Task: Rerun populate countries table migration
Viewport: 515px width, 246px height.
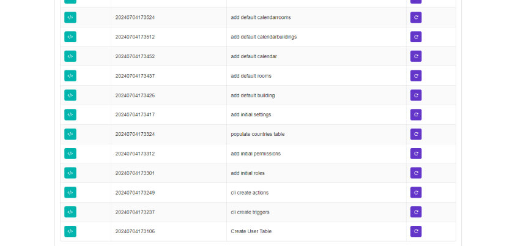Action: tap(416, 134)
